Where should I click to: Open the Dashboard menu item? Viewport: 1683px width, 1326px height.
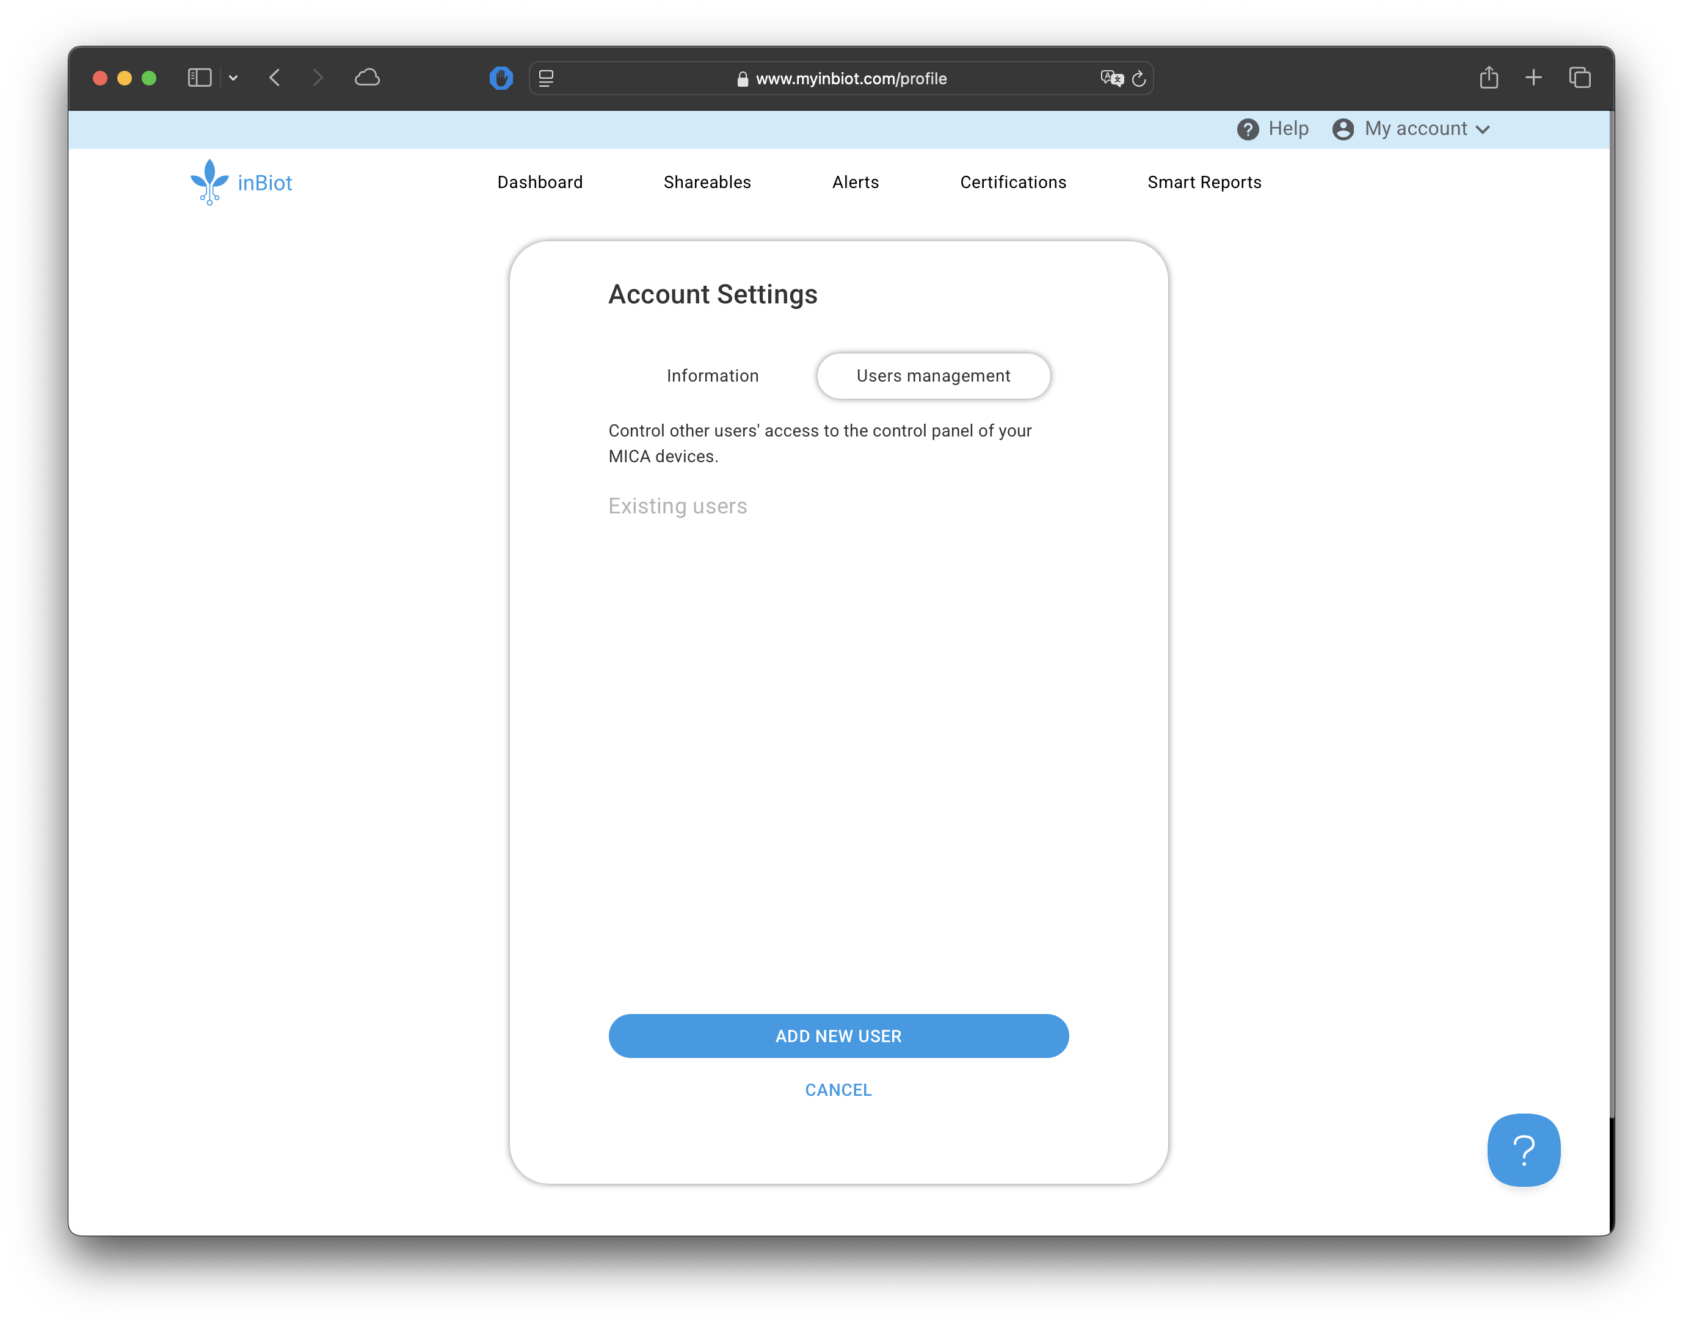pyautogui.click(x=540, y=183)
